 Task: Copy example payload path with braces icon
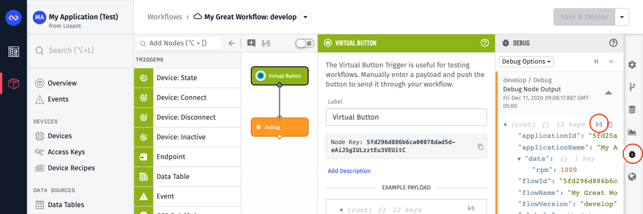[471, 209]
